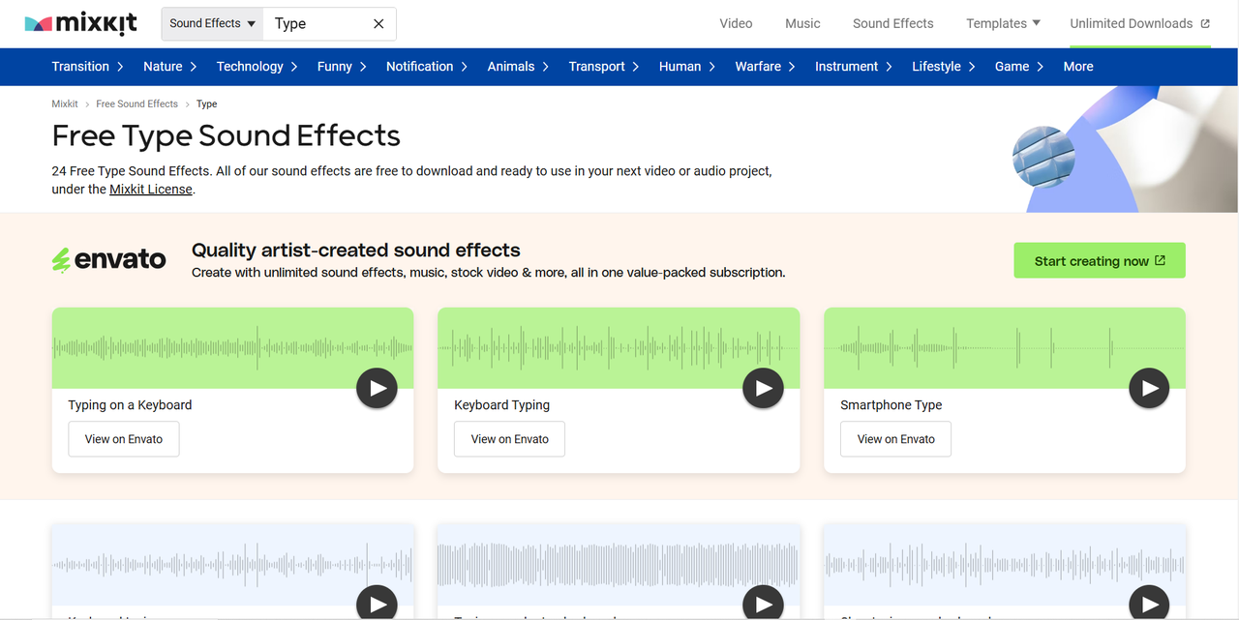Open the Human category menu

pos(687,66)
